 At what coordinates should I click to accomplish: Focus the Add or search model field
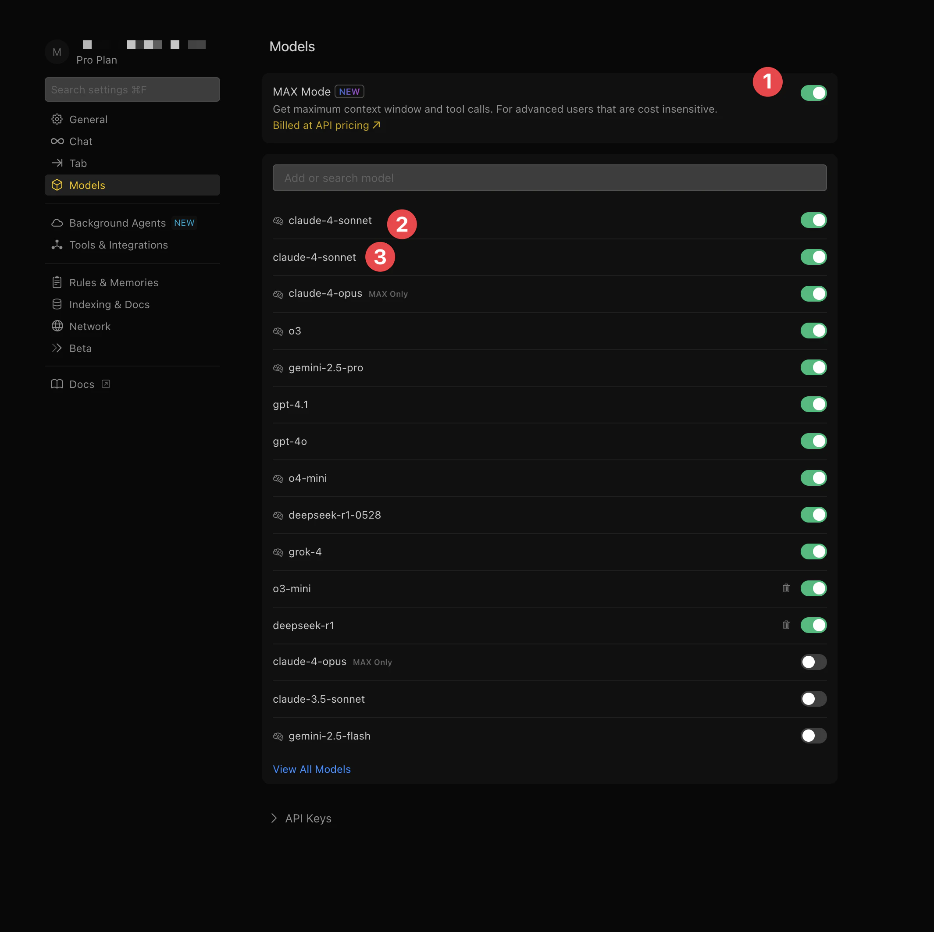[549, 178]
